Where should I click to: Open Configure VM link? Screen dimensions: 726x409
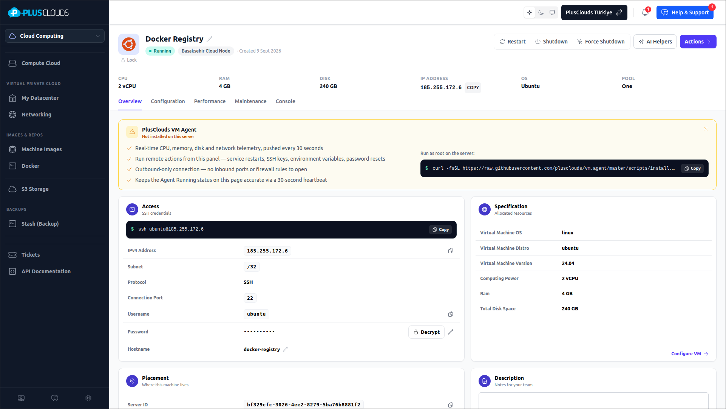(690, 354)
